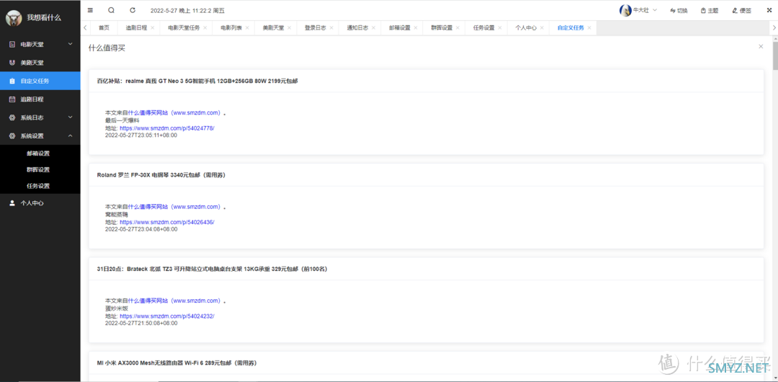
Task: Click the hamburger menu toggle icon
Action: [90, 10]
